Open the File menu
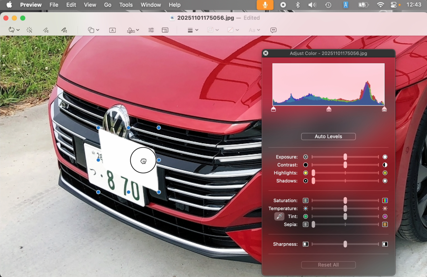 54,5
